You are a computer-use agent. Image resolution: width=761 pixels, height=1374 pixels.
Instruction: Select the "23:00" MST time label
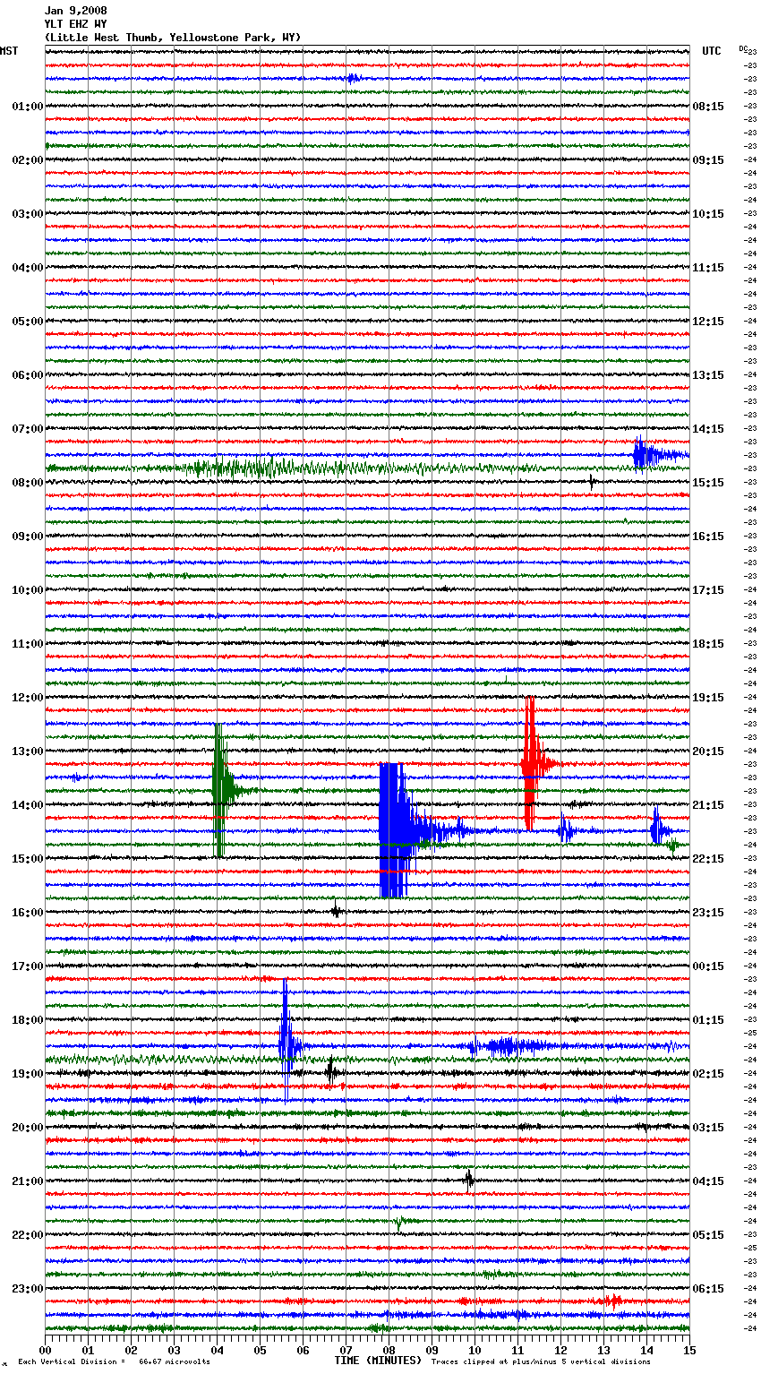click(x=27, y=1289)
